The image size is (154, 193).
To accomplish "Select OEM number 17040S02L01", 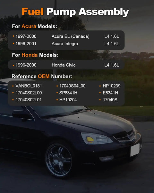I will pos(29,100).
